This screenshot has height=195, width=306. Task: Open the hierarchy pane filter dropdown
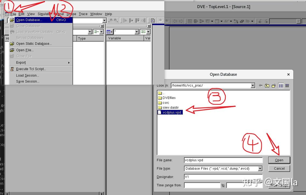pos(90,32)
